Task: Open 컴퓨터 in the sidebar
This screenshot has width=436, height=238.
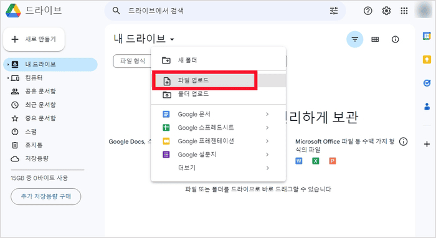Action: pyautogui.click(x=50, y=78)
